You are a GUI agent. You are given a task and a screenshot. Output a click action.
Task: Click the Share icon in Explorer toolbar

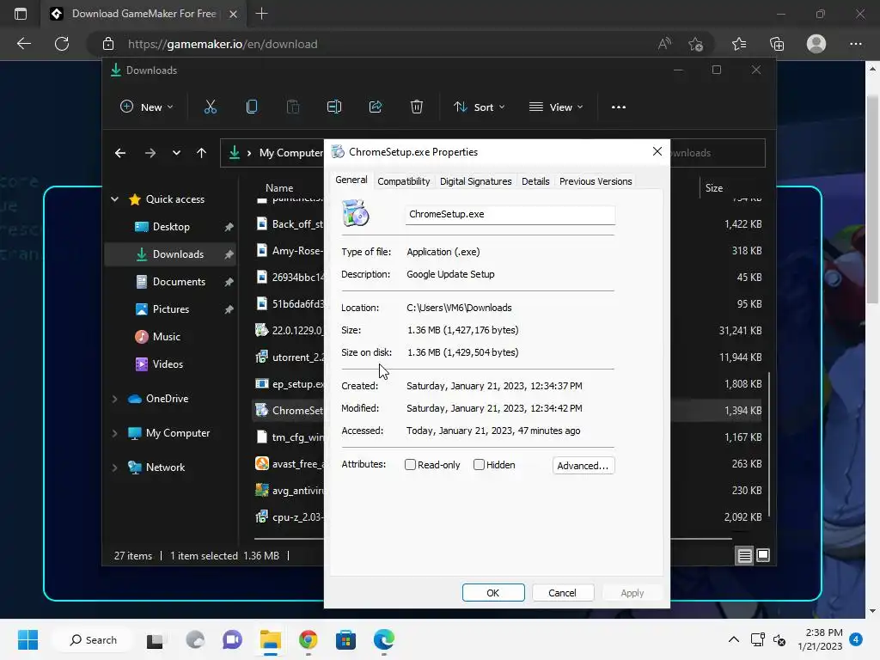coord(376,107)
